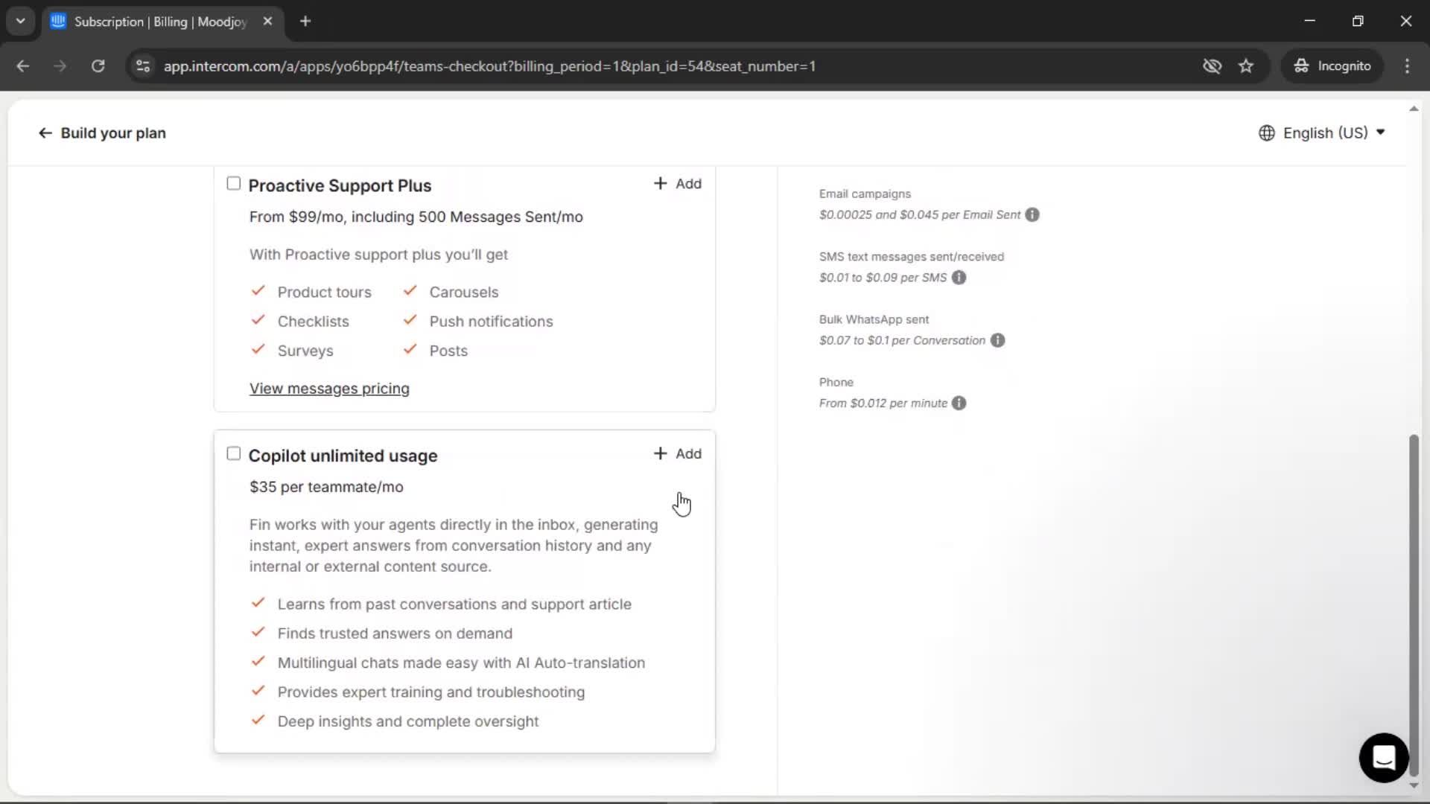Screen dimensions: 1430x804
Task: Click the browser forward arrow
Action: pyautogui.click(x=60, y=66)
